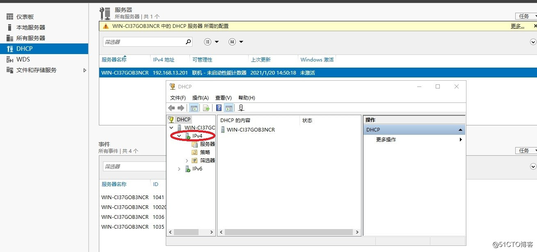Open the 操作(A) menu

[x=201, y=98]
